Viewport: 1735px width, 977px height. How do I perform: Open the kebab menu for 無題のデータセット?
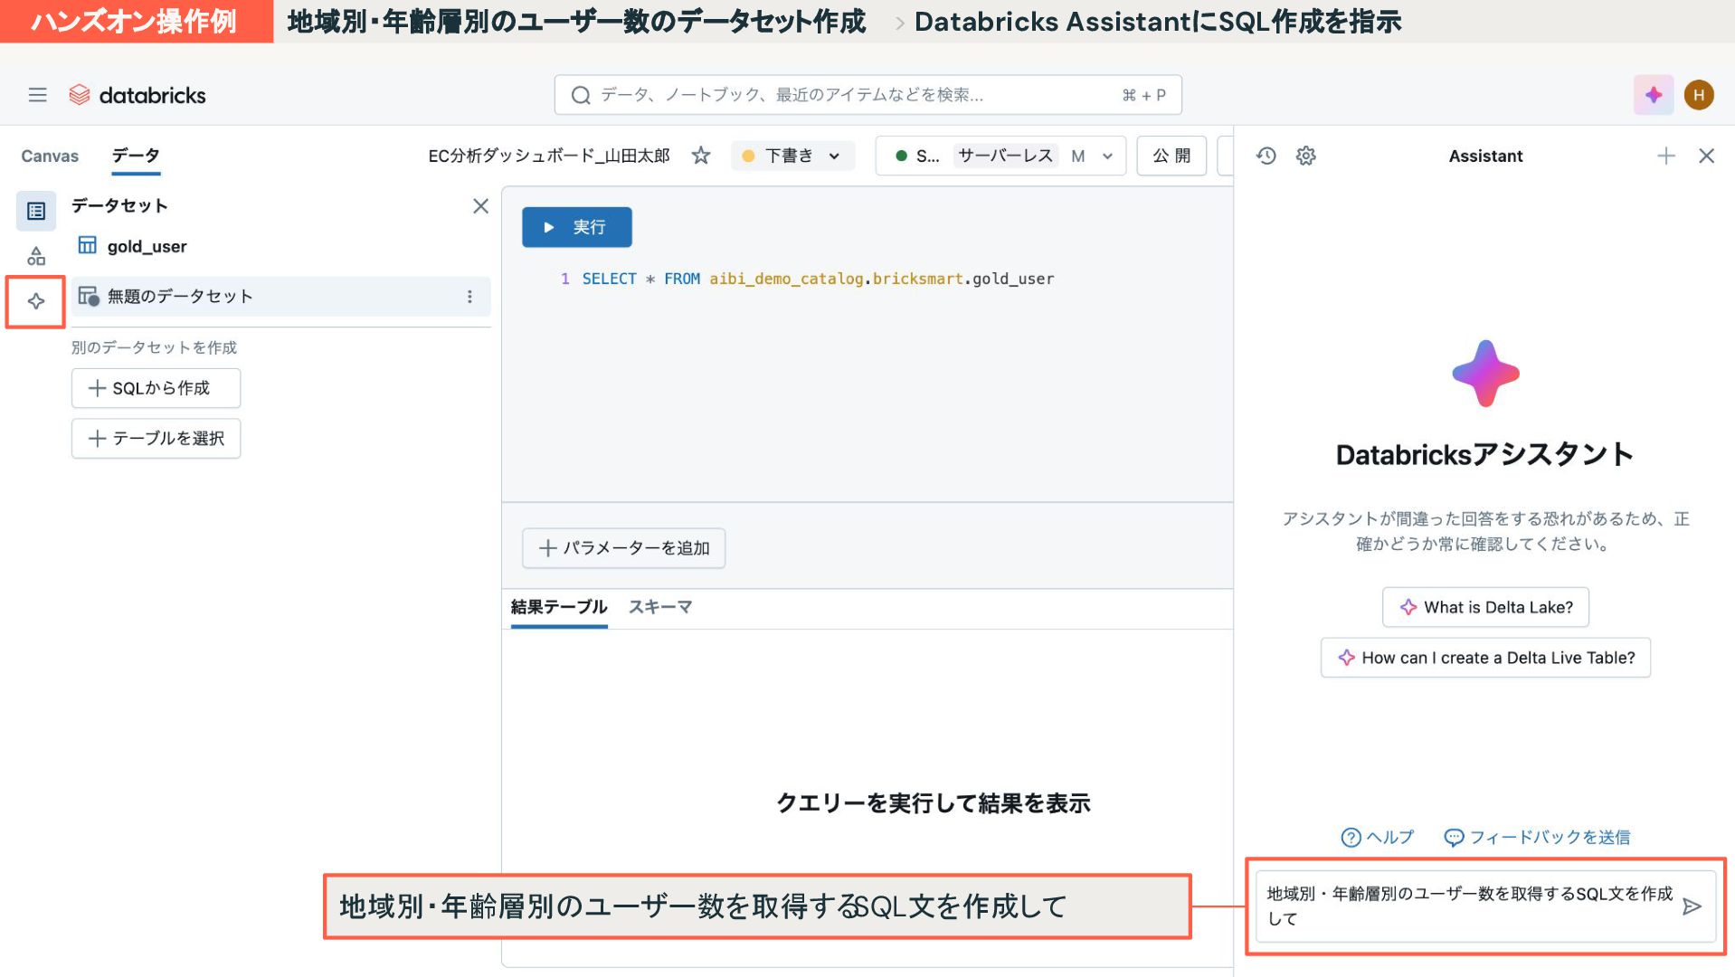(x=469, y=297)
